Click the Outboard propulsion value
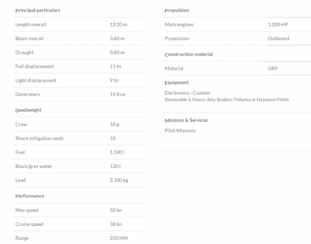 [x=278, y=38]
